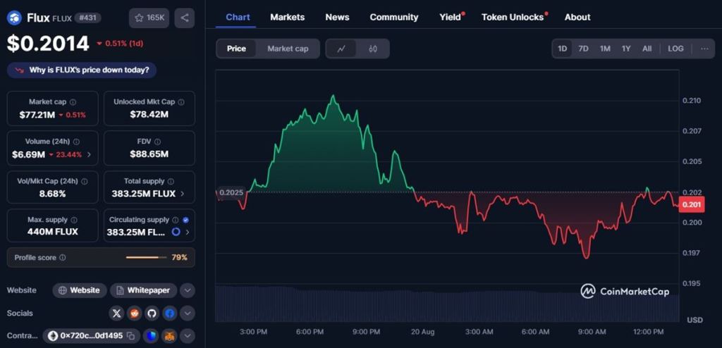Image resolution: width=722 pixels, height=348 pixels.
Task: Open Circulating supply info icon
Action: (x=175, y=220)
